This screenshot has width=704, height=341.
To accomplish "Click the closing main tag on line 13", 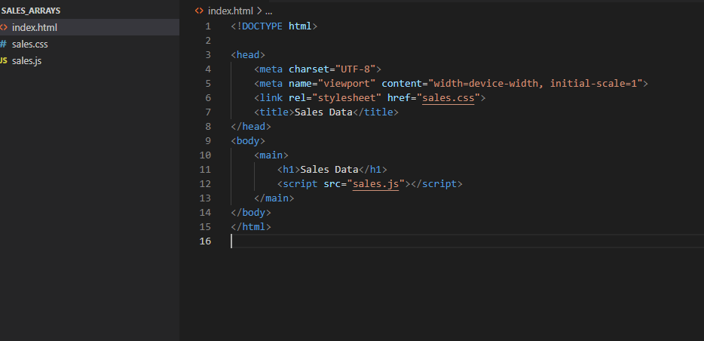I will pyautogui.click(x=274, y=198).
